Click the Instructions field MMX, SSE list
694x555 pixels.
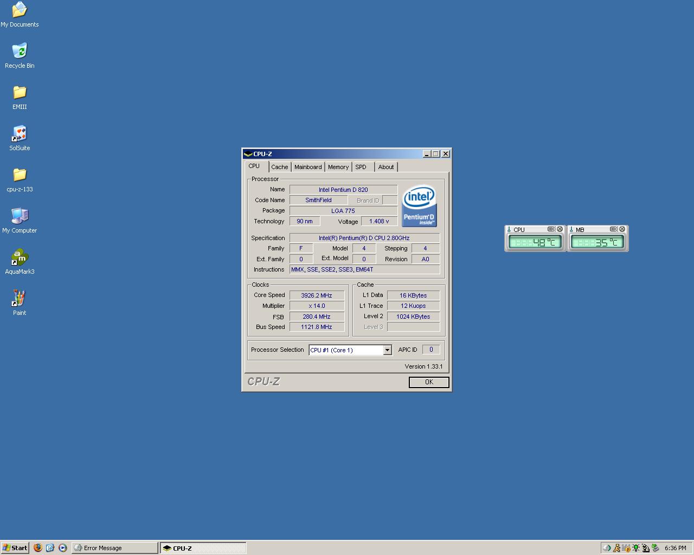pos(364,269)
